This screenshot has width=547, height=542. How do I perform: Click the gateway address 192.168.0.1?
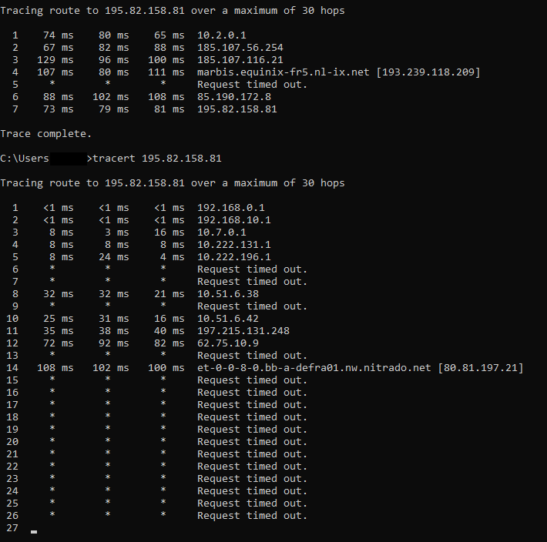[x=231, y=208]
